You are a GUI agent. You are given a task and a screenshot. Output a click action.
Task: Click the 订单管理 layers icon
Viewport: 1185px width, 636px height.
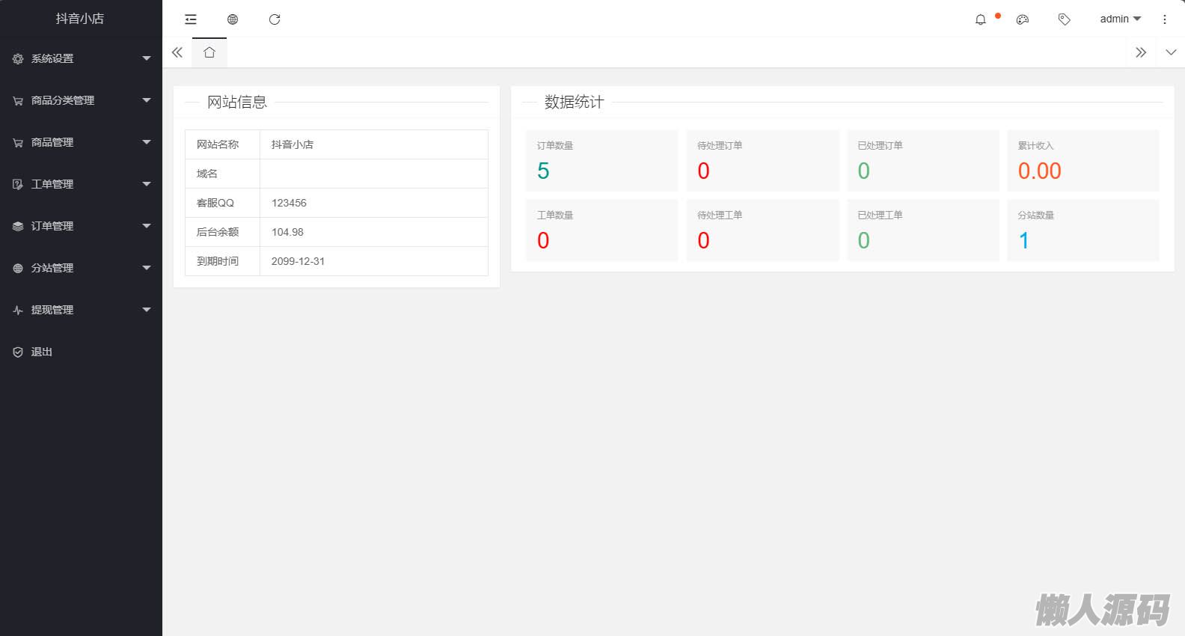pyautogui.click(x=18, y=226)
